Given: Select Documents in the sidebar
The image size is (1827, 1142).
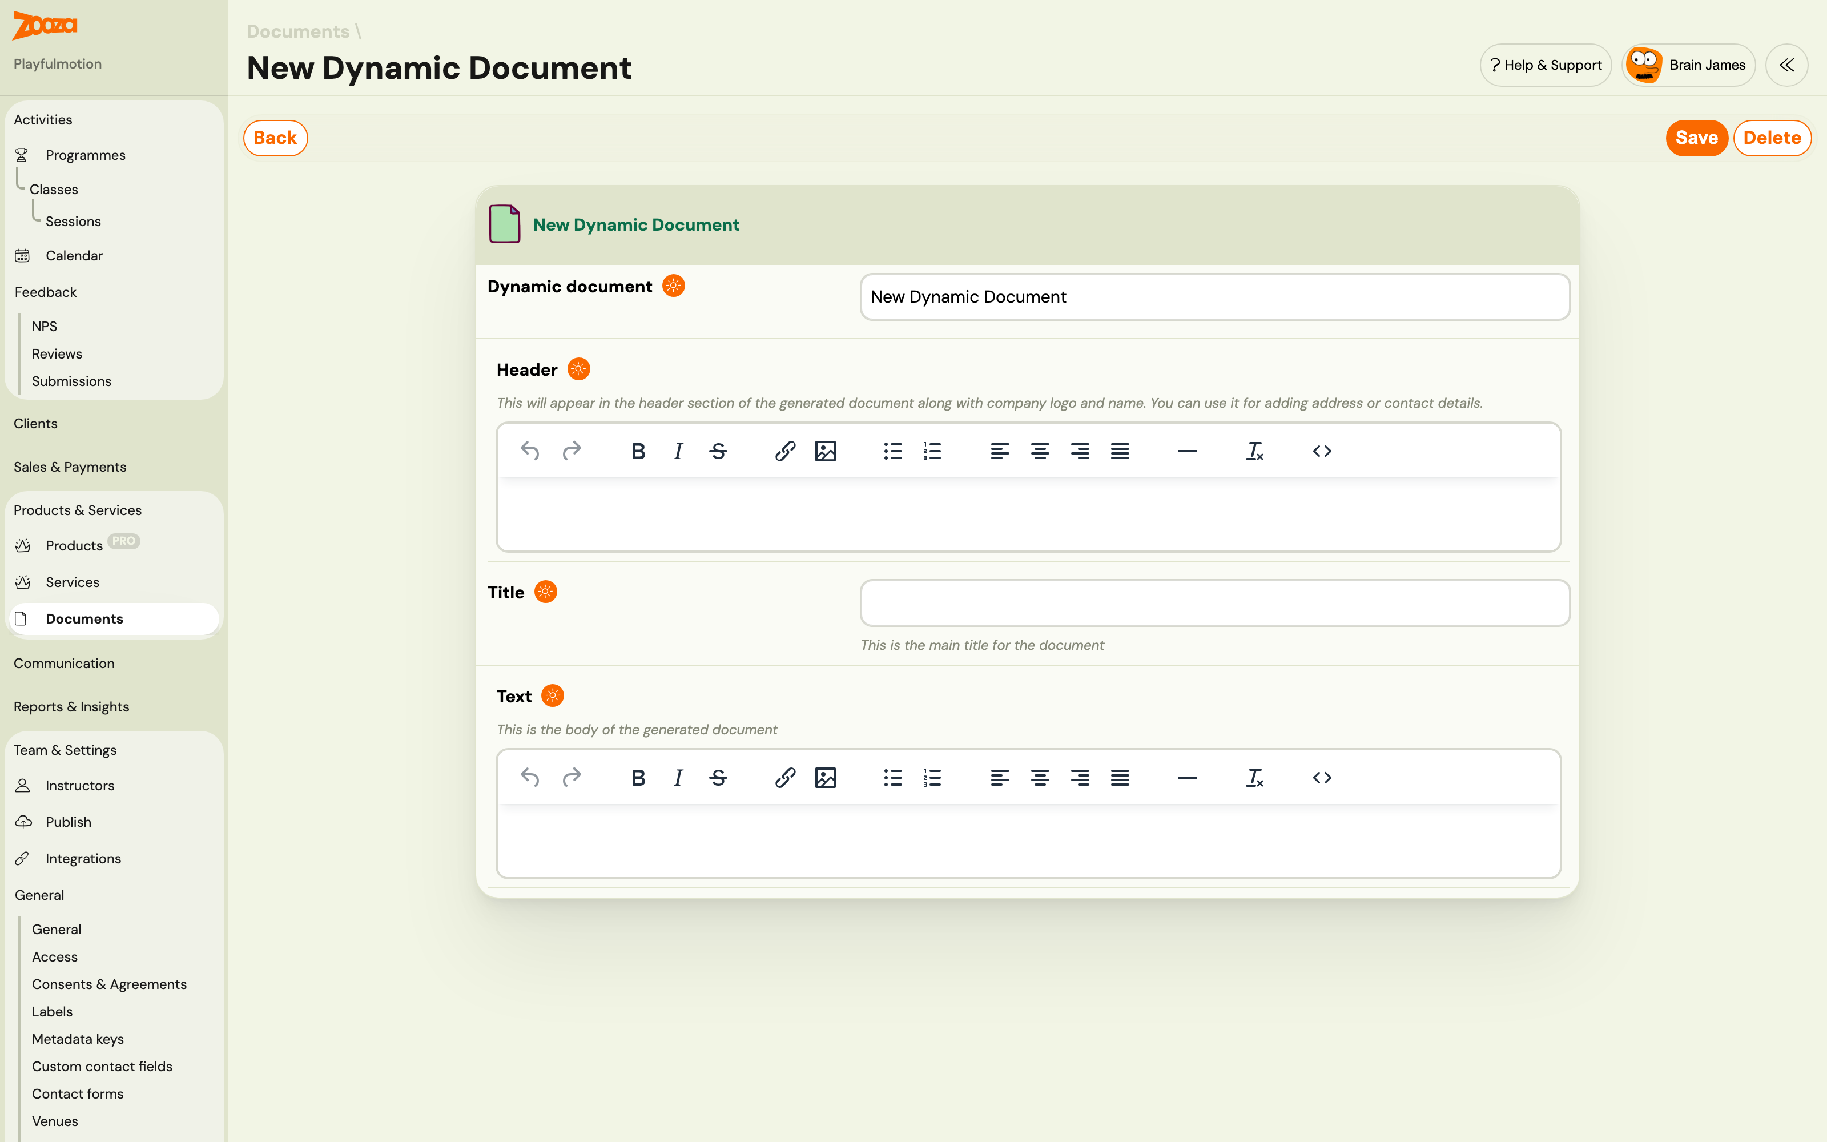Looking at the screenshot, I should click(x=113, y=618).
